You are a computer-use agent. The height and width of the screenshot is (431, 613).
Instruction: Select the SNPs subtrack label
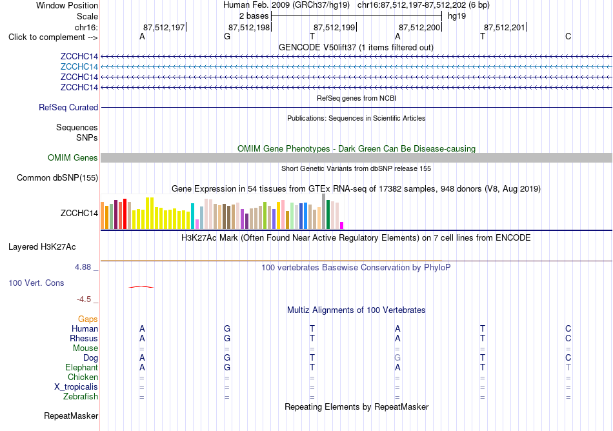coord(87,137)
